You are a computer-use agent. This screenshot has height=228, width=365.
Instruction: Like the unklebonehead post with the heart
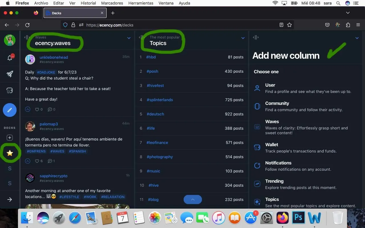coord(37,109)
